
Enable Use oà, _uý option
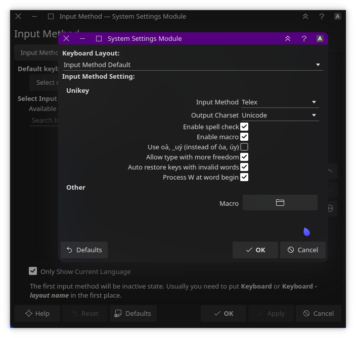coord(244,147)
